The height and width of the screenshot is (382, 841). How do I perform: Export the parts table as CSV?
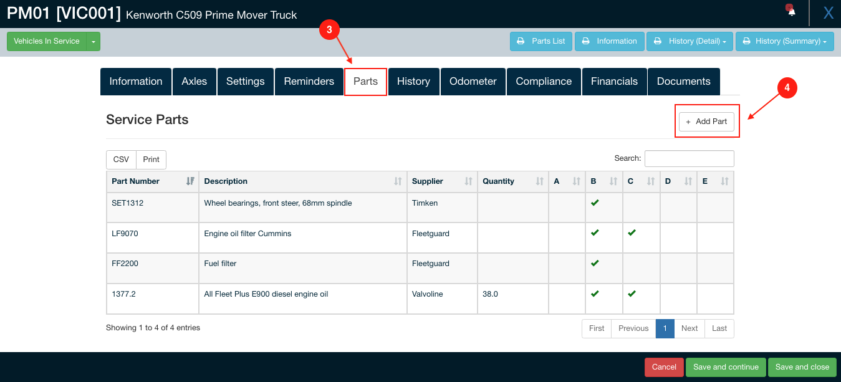121,160
